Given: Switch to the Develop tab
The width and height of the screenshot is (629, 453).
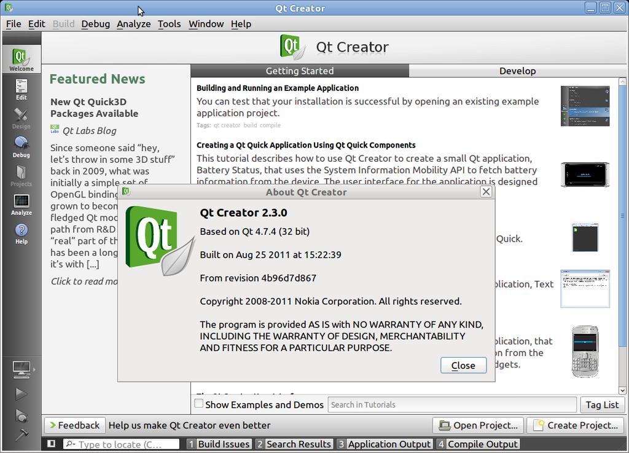Looking at the screenshot, I should (517, 71).
